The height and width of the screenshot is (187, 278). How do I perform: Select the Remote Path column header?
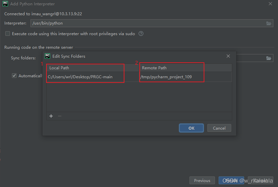pyautogui.click(x=185, y=68)
